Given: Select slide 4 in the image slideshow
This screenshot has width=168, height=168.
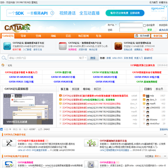Looking at the screenshot, I should pos(16,96).
